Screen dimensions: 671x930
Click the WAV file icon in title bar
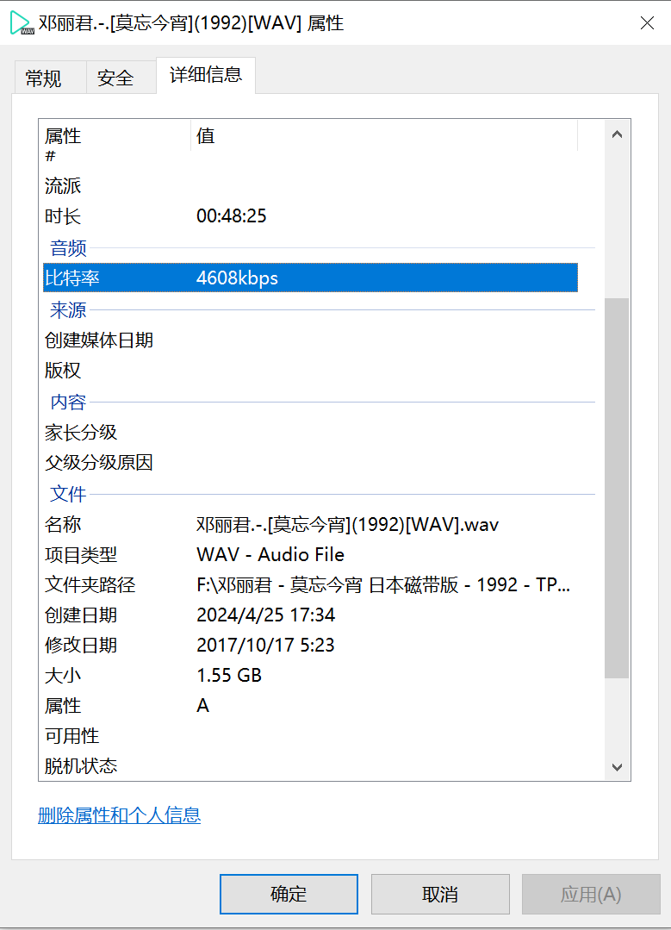(x=22, y=23)
